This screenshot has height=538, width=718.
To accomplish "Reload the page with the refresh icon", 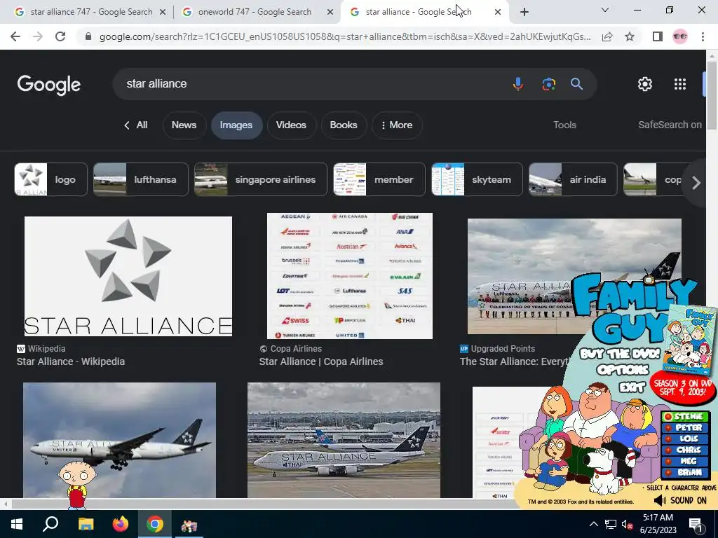I will 60,36.
